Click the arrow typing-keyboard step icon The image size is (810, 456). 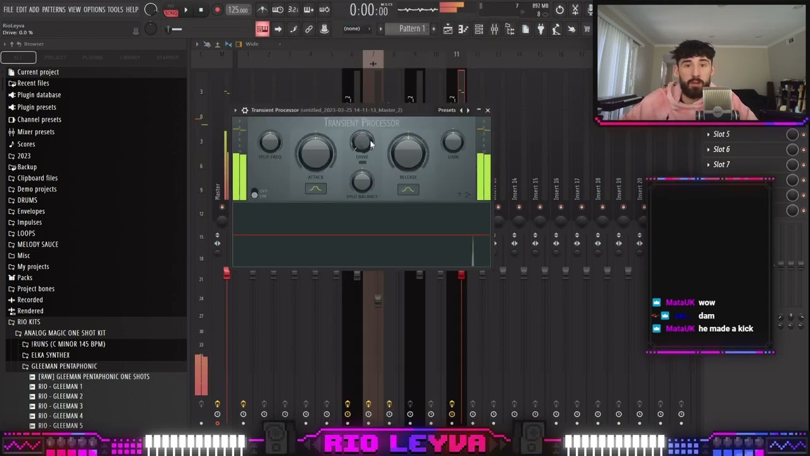278,29
